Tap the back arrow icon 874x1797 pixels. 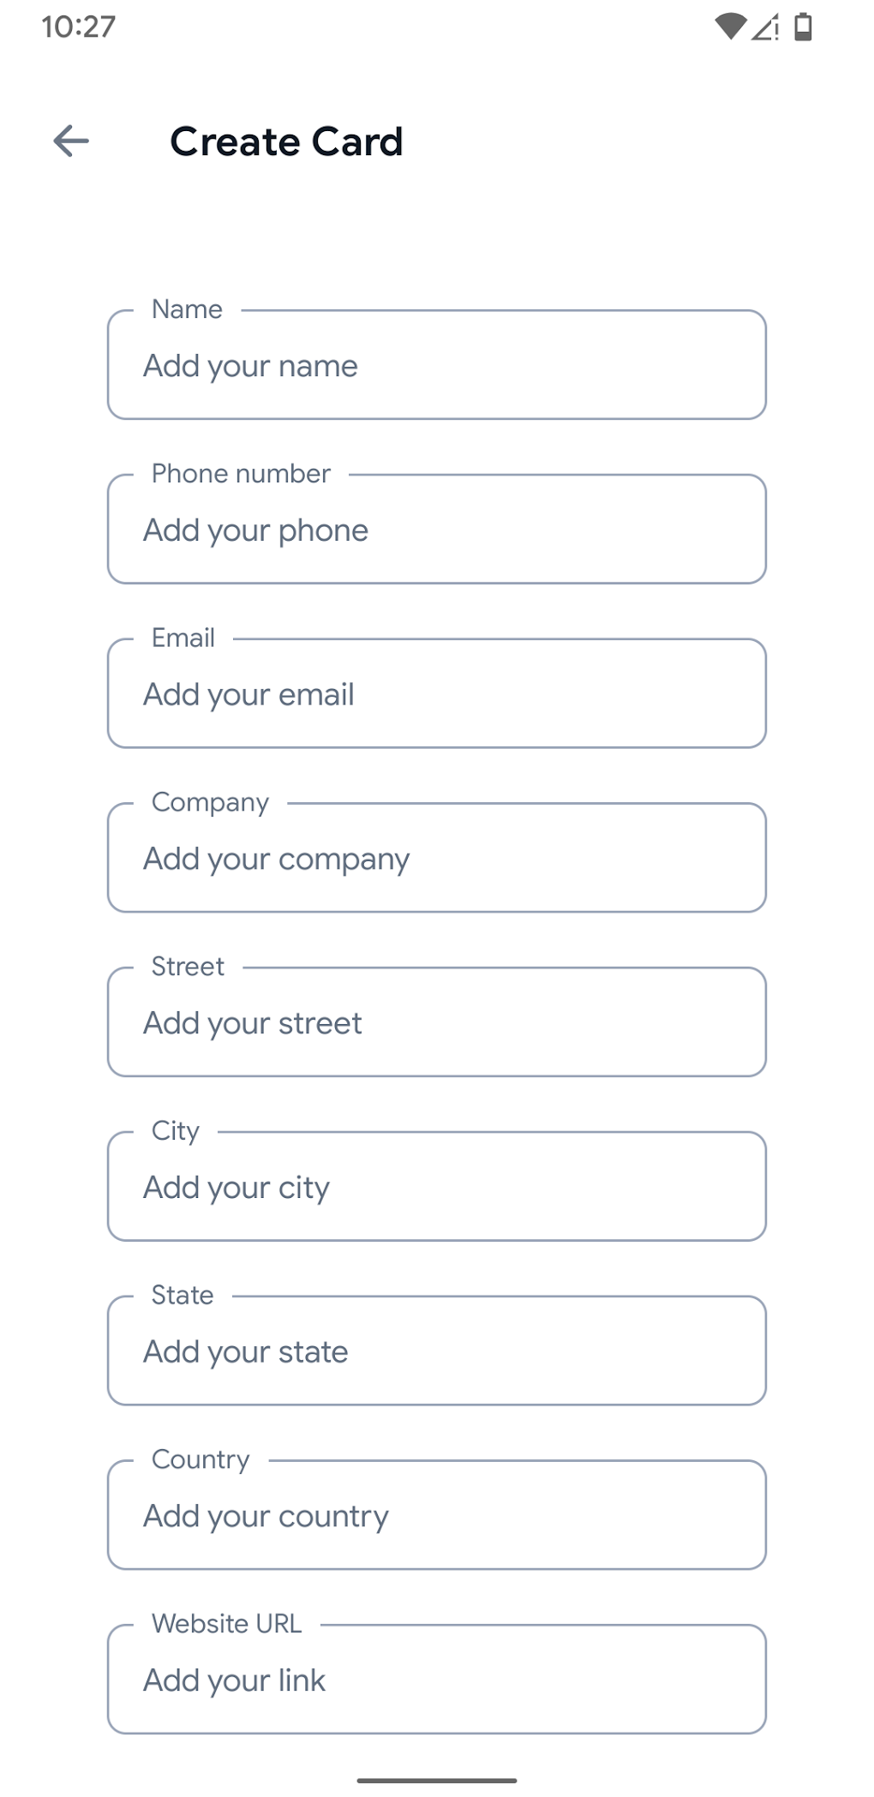coord(71,141)
